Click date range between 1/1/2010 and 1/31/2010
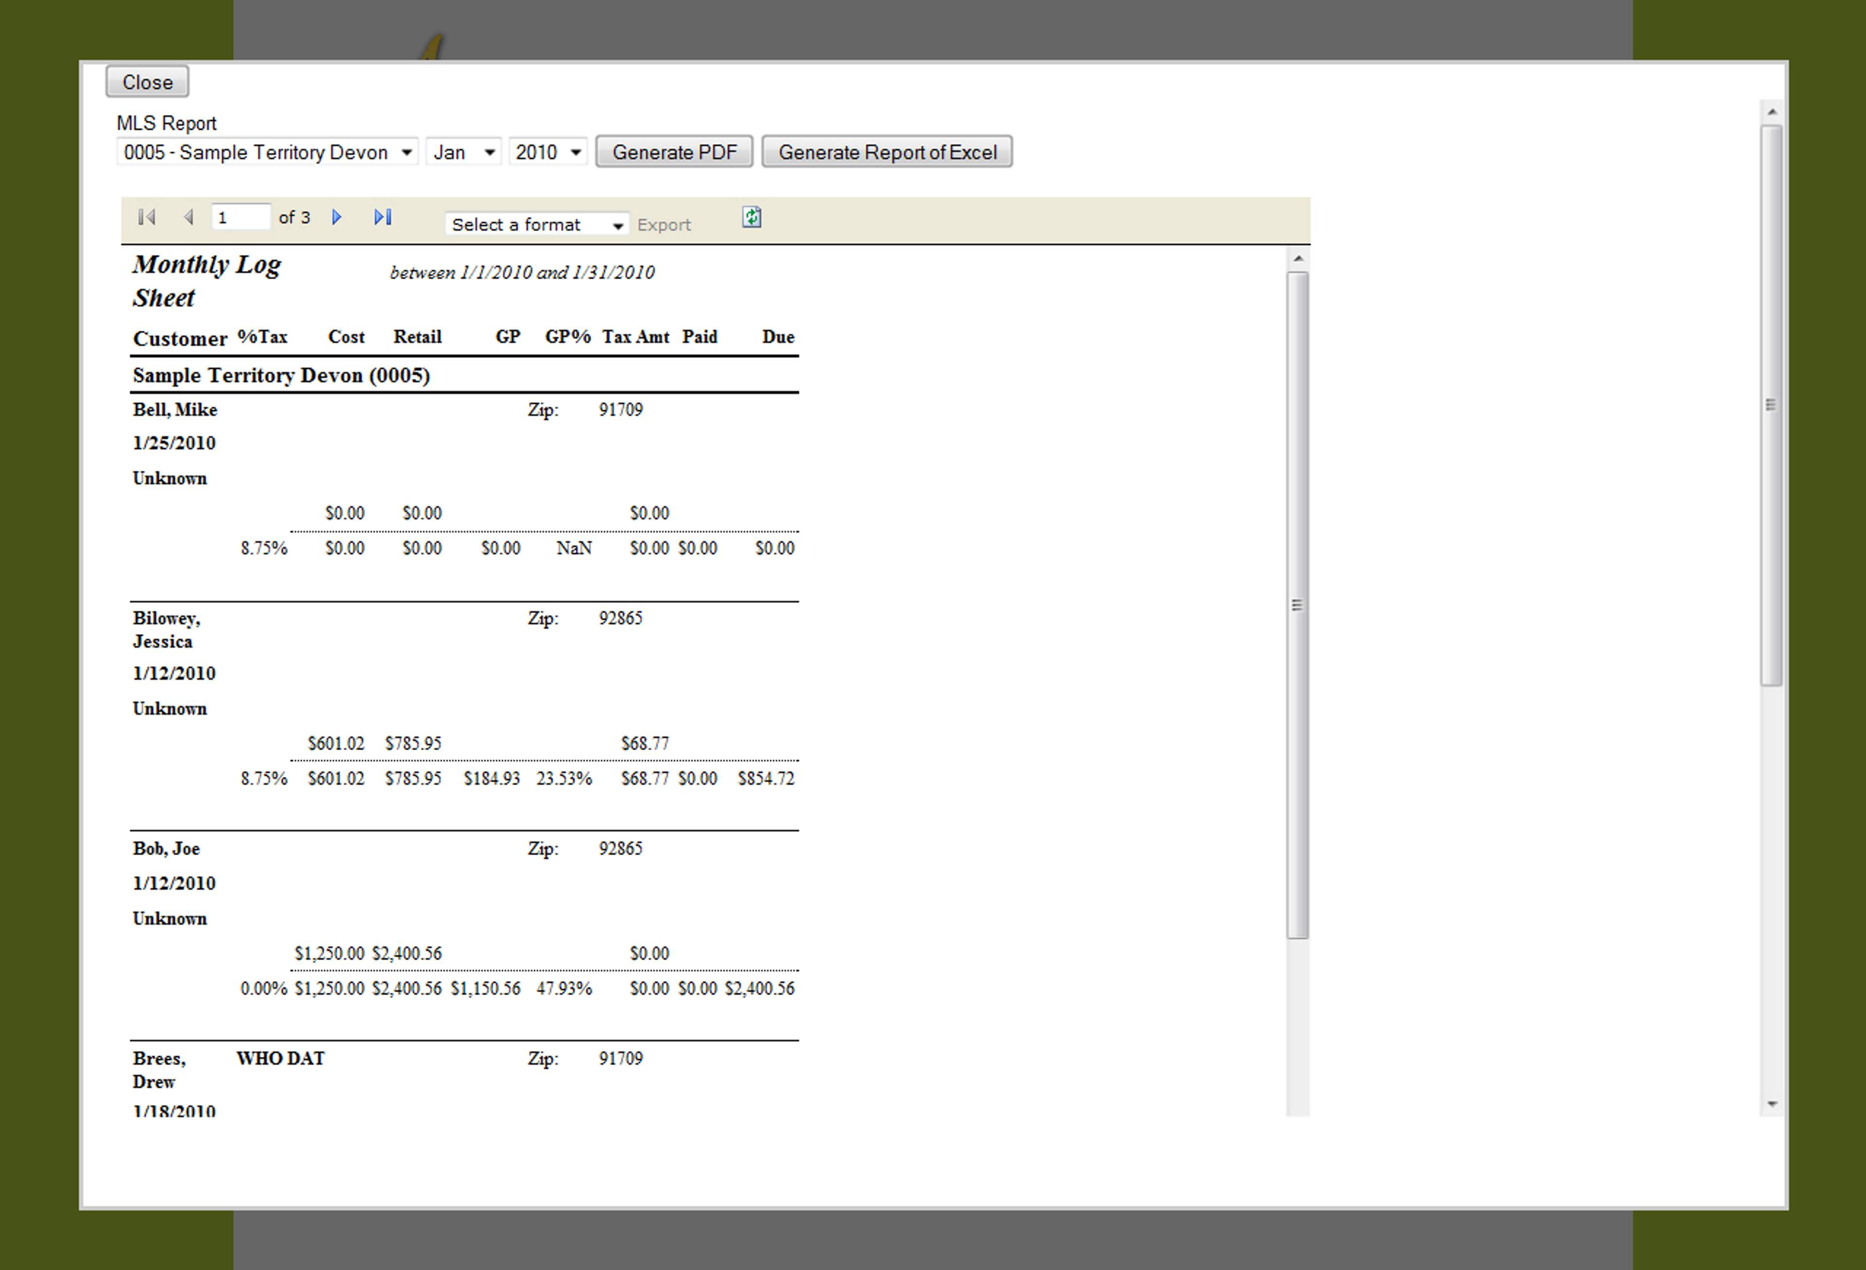Image resolution: width=1866 pixels, height=1270 pixels. pyautogui.click(x=522, y=272)
